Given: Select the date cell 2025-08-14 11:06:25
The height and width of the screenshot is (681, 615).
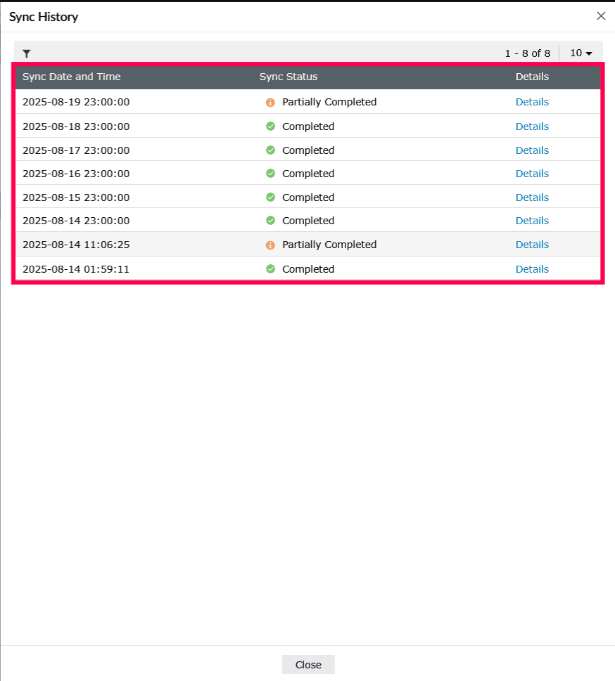Looking at the screenshot, I should (x=76, y=245).
